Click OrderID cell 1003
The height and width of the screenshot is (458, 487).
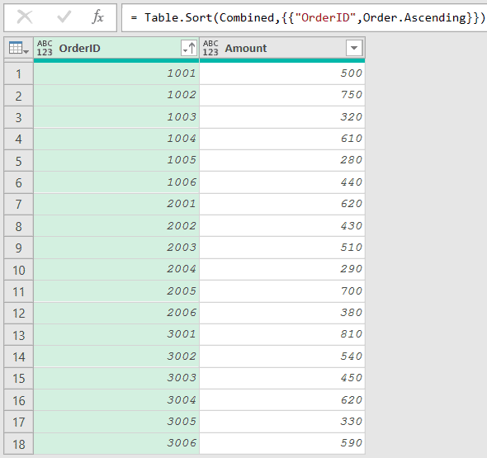tap(116, 117)
